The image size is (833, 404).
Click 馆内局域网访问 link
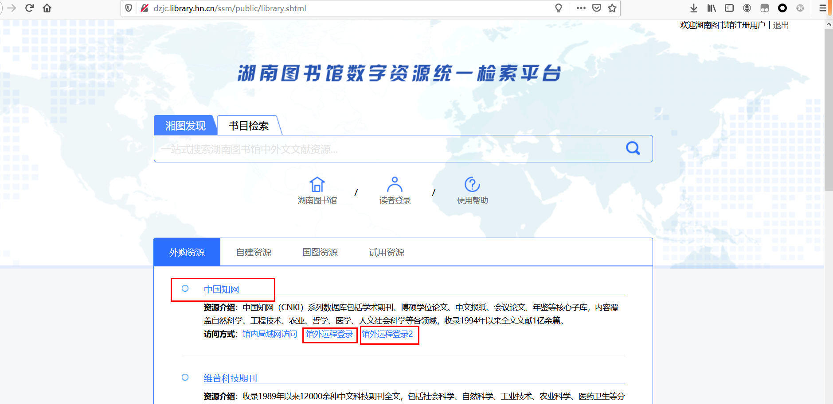click(x=270, y=334)
